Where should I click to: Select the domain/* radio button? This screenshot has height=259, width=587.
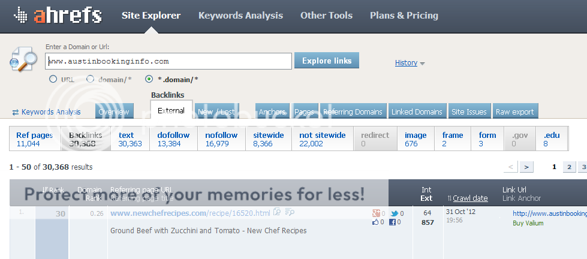point(90,79)
